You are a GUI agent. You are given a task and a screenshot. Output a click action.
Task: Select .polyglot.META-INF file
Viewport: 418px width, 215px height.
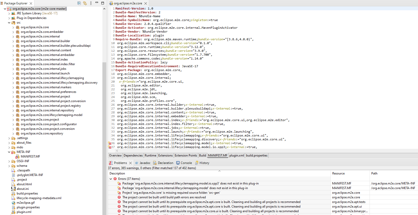[30, 175]
